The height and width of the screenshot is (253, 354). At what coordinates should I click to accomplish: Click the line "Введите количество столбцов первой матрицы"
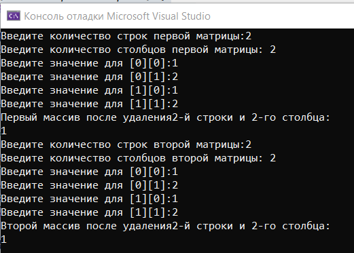pos(139,50)
